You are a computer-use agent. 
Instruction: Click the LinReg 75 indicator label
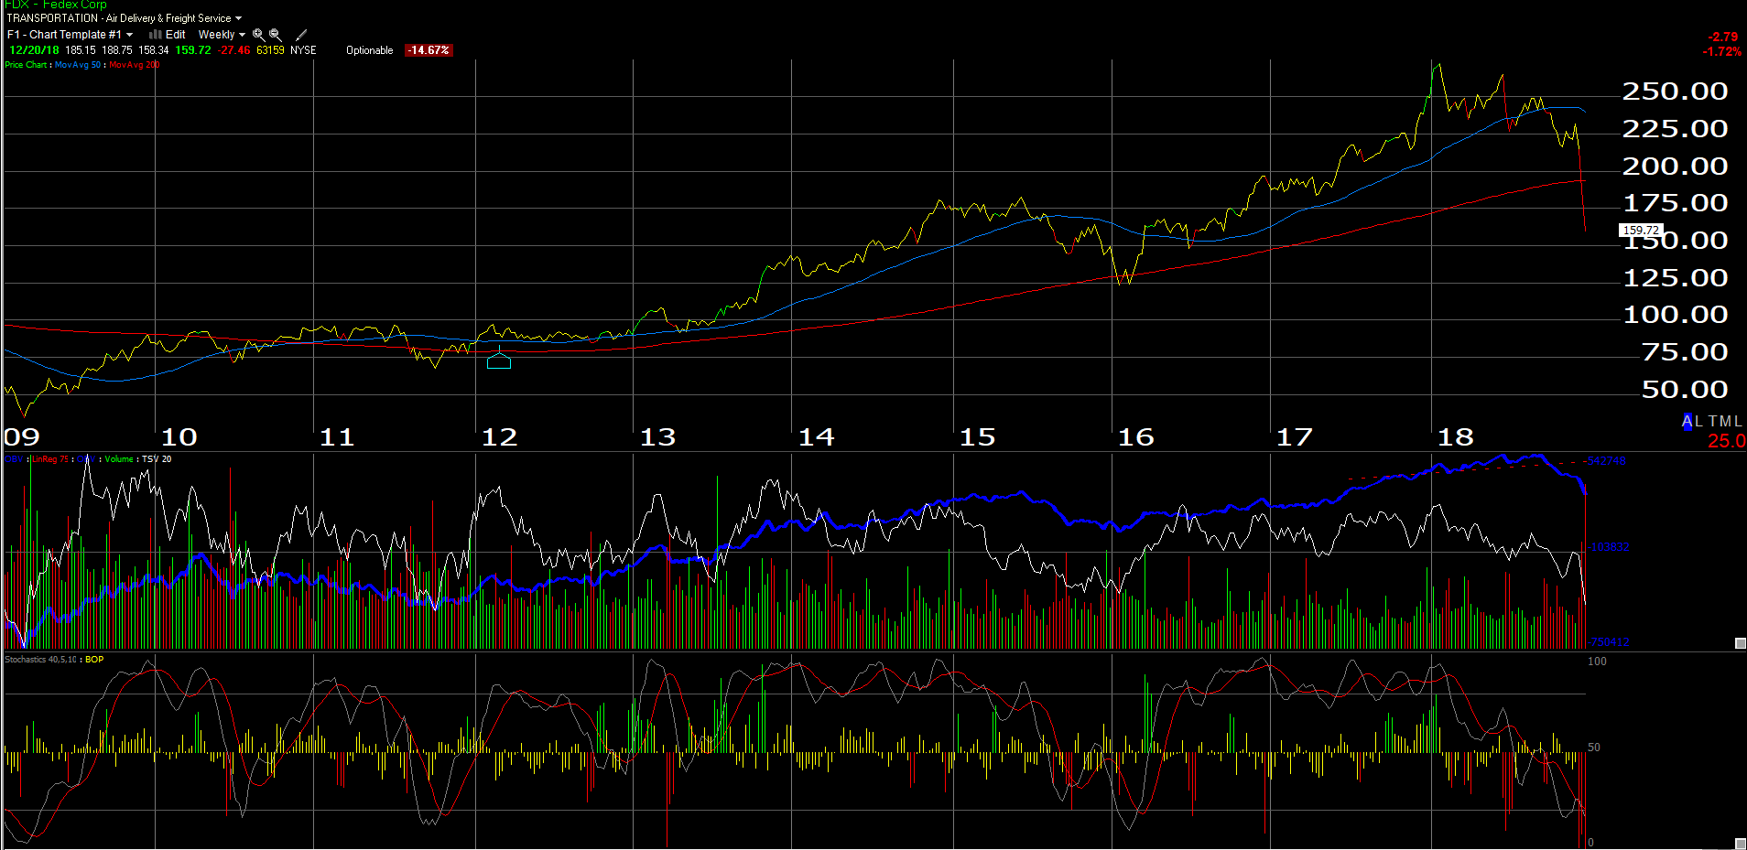tap(50, 459)
